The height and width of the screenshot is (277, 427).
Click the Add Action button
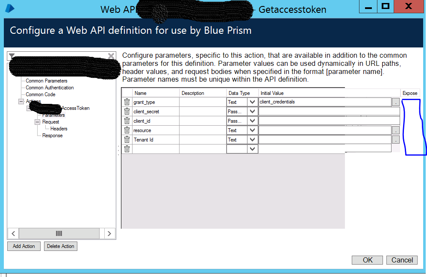click(24, 246)
